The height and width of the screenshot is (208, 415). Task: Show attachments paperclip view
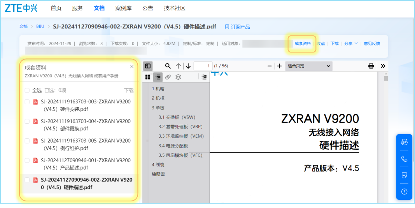pyautogui.click(x=168, y=77)
